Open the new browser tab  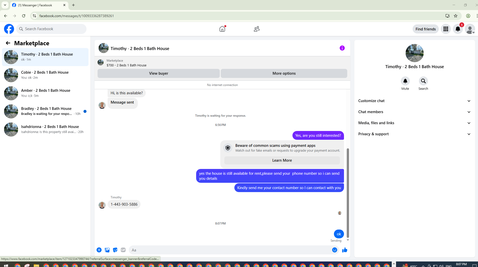73,5
